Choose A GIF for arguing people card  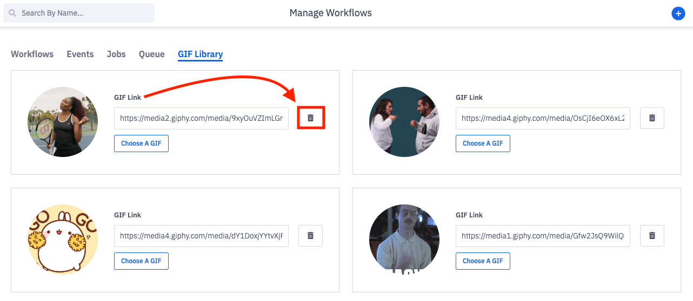pyautogui.click(x=483, y=143)
